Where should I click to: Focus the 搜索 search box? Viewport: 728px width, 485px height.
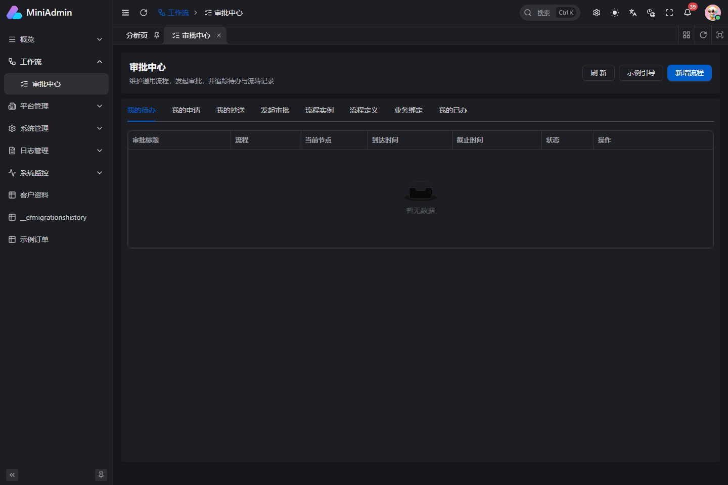pyautogui.click(x=550, y=13)
